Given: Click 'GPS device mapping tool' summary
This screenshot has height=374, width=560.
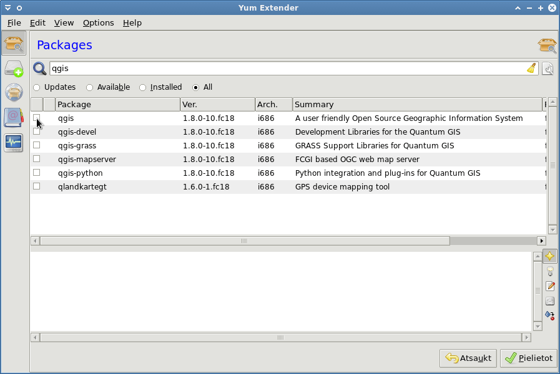Looking at the screenshot, I should 342,187.
